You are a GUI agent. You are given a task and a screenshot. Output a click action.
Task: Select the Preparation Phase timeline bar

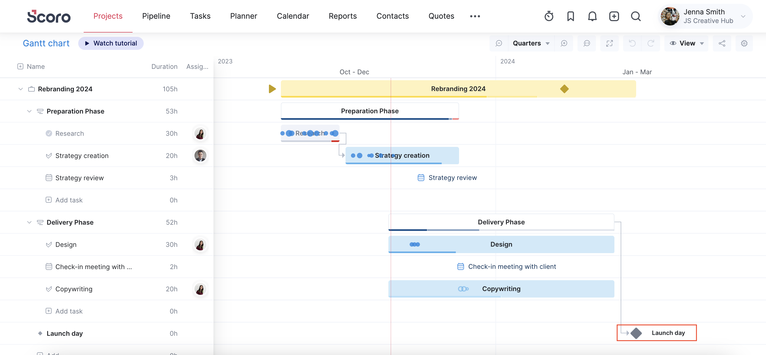370,111
